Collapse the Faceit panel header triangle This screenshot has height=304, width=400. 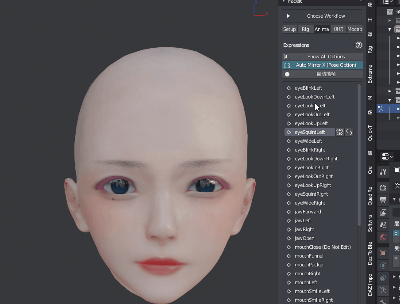pos(284,1)
